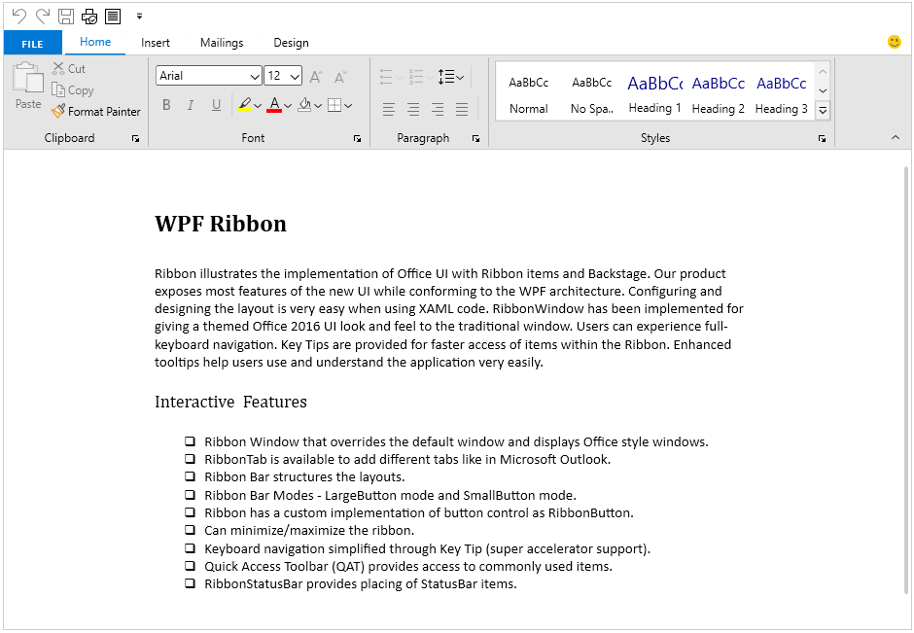
Task: Click the document list icon in quick access toolbar
Action: click(113, 16)
